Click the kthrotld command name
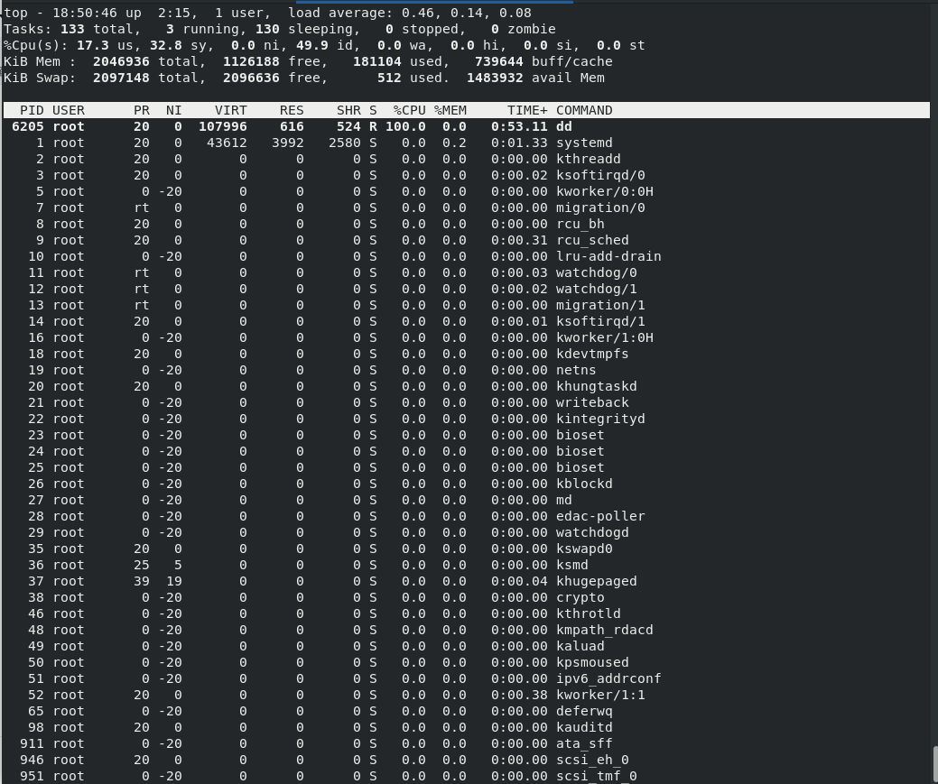The height and width of the screenshot is (784, 938). coord(588,613)
